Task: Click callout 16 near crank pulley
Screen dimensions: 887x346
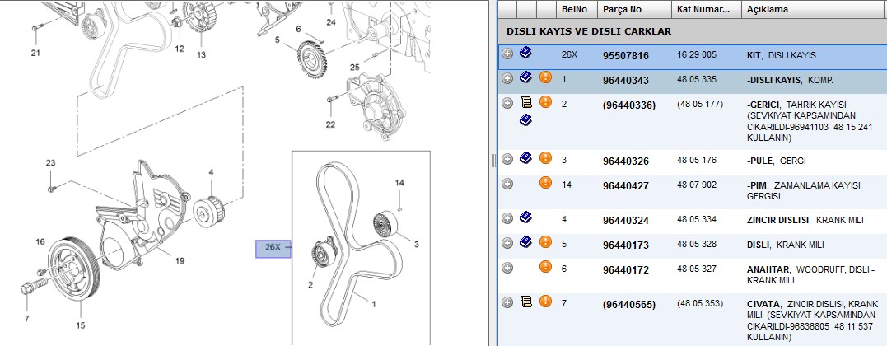Action: (40, 242)
